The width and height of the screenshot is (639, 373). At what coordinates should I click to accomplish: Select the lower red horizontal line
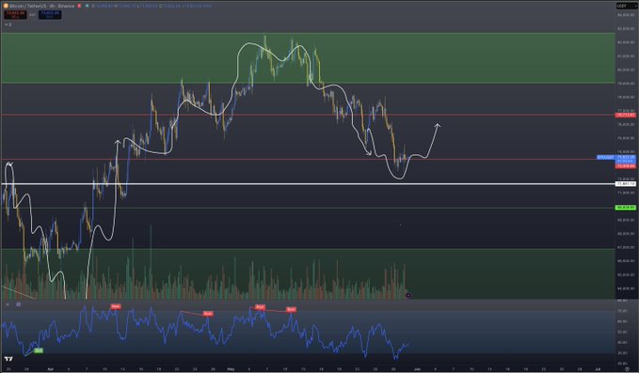pos(308,159)
